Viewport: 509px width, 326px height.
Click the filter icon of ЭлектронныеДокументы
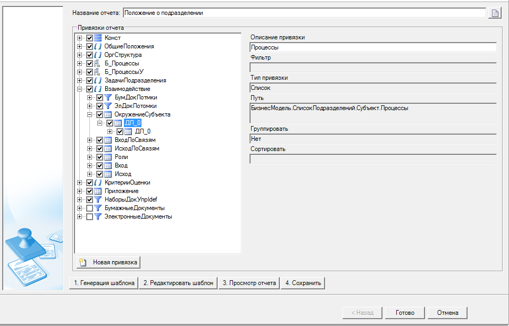[98, 216]
